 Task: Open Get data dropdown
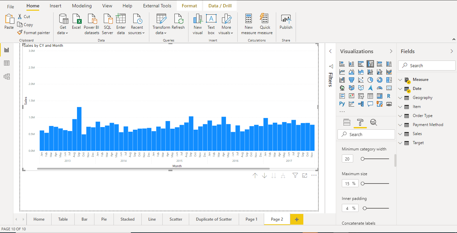[x=63, y=24]
